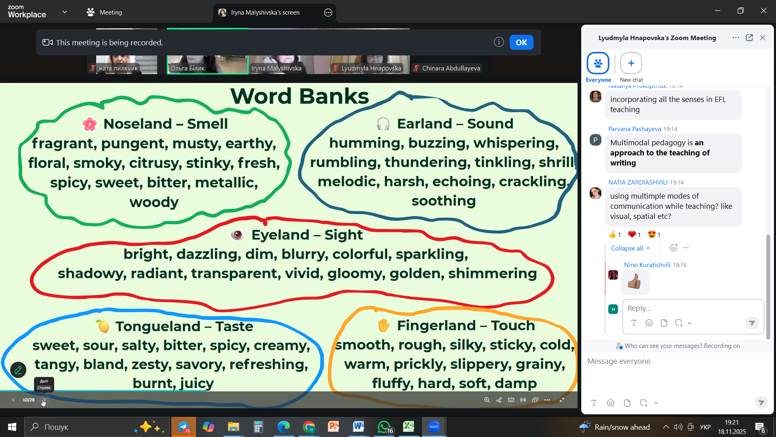Click the chat panel vertical scrollbar
Image resolution: width=776 pixels, height=437 pixels.
click(x=768, y=286)
